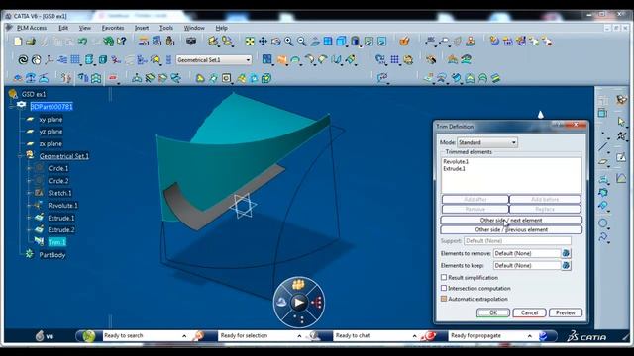The width and height of the screenshot is (634, 356).
Task: Click the spiral curve tool icon
Action: tap(23, 60)
